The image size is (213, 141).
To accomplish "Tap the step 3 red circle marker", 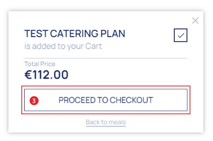I will point(34,101).
